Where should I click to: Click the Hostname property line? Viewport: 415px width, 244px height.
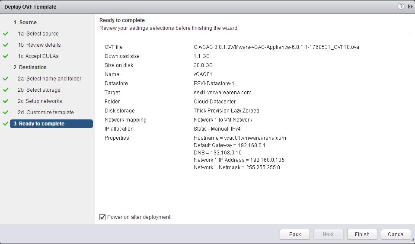(x=240, y=138)
